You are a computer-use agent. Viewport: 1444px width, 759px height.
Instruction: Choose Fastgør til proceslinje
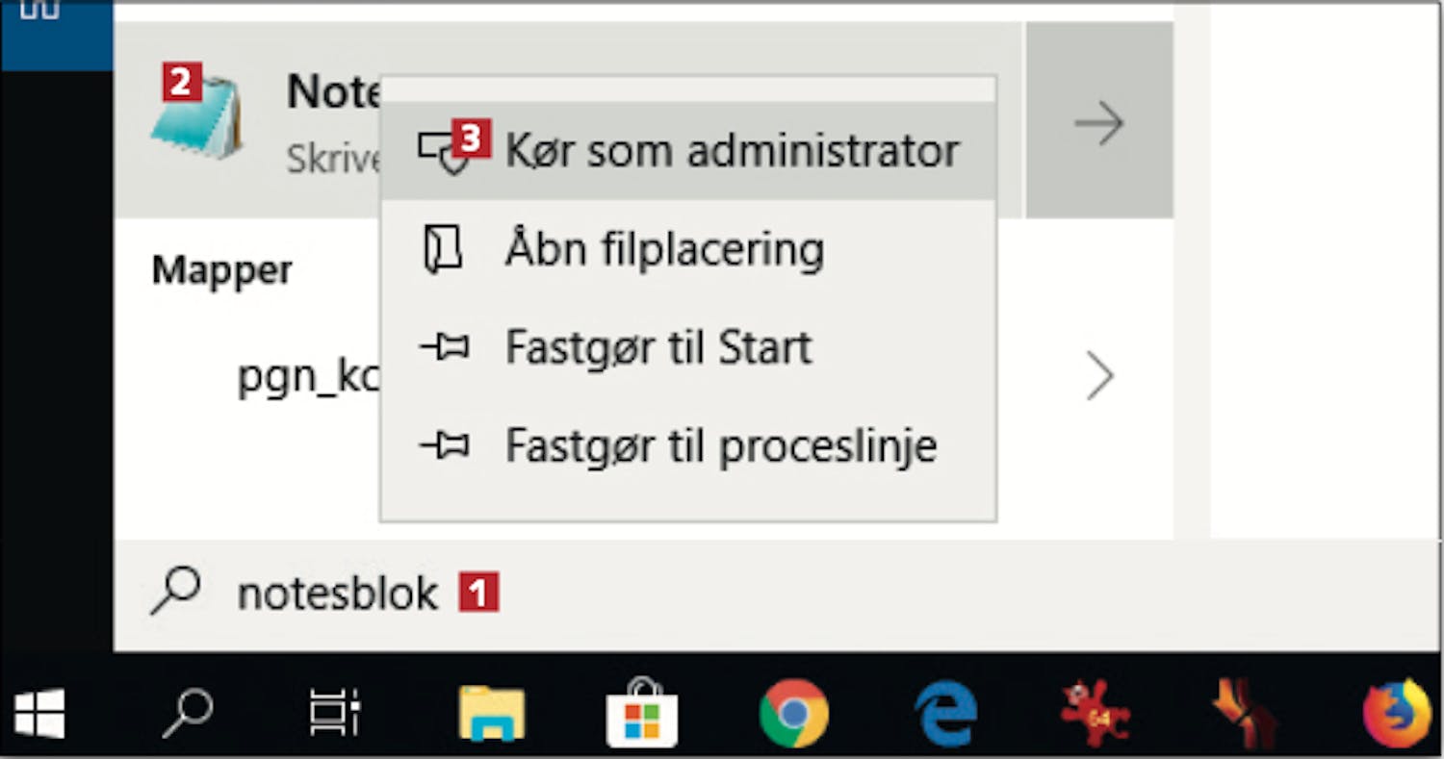tap(688, 445)
